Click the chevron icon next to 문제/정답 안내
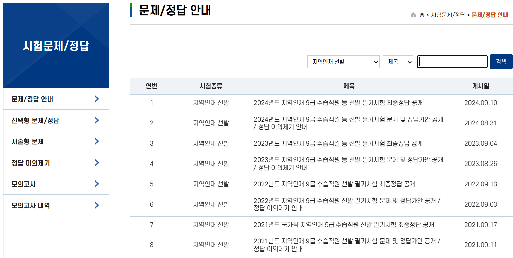513x258 pixels. 96,99
